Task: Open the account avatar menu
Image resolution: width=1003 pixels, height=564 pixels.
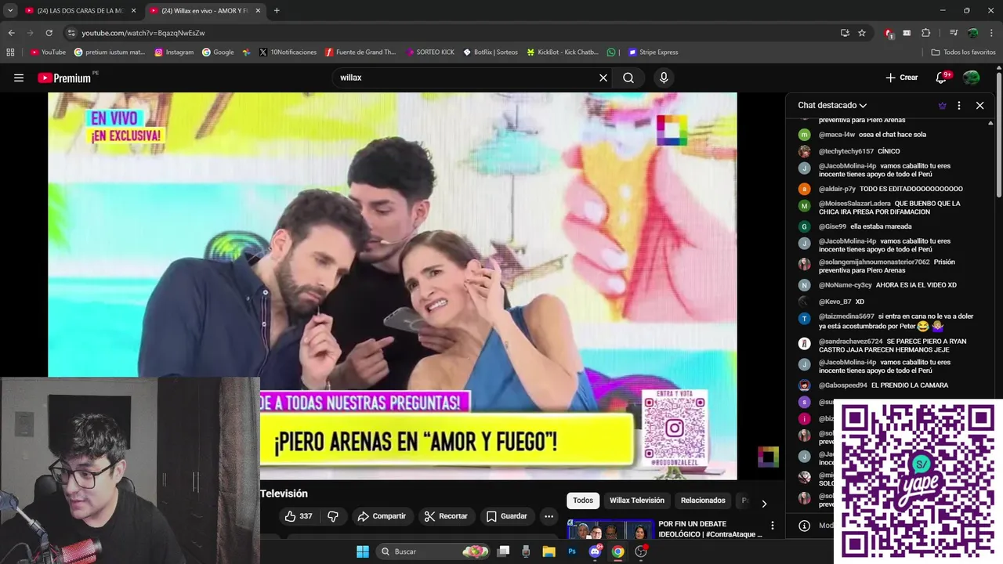Action: click(x=972, y=78)
